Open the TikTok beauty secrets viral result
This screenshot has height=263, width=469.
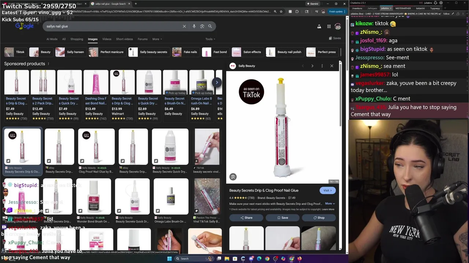(x=207, y=151)
